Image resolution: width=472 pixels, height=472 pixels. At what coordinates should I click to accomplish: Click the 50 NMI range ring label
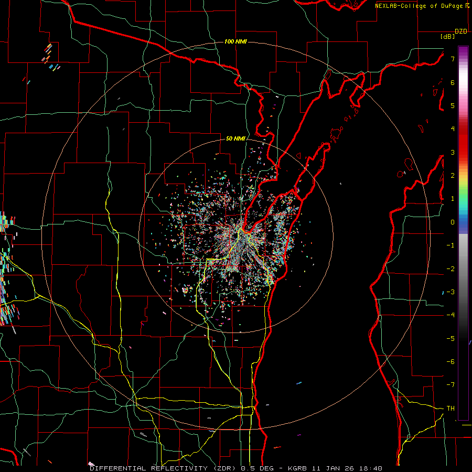pos(235,138)
